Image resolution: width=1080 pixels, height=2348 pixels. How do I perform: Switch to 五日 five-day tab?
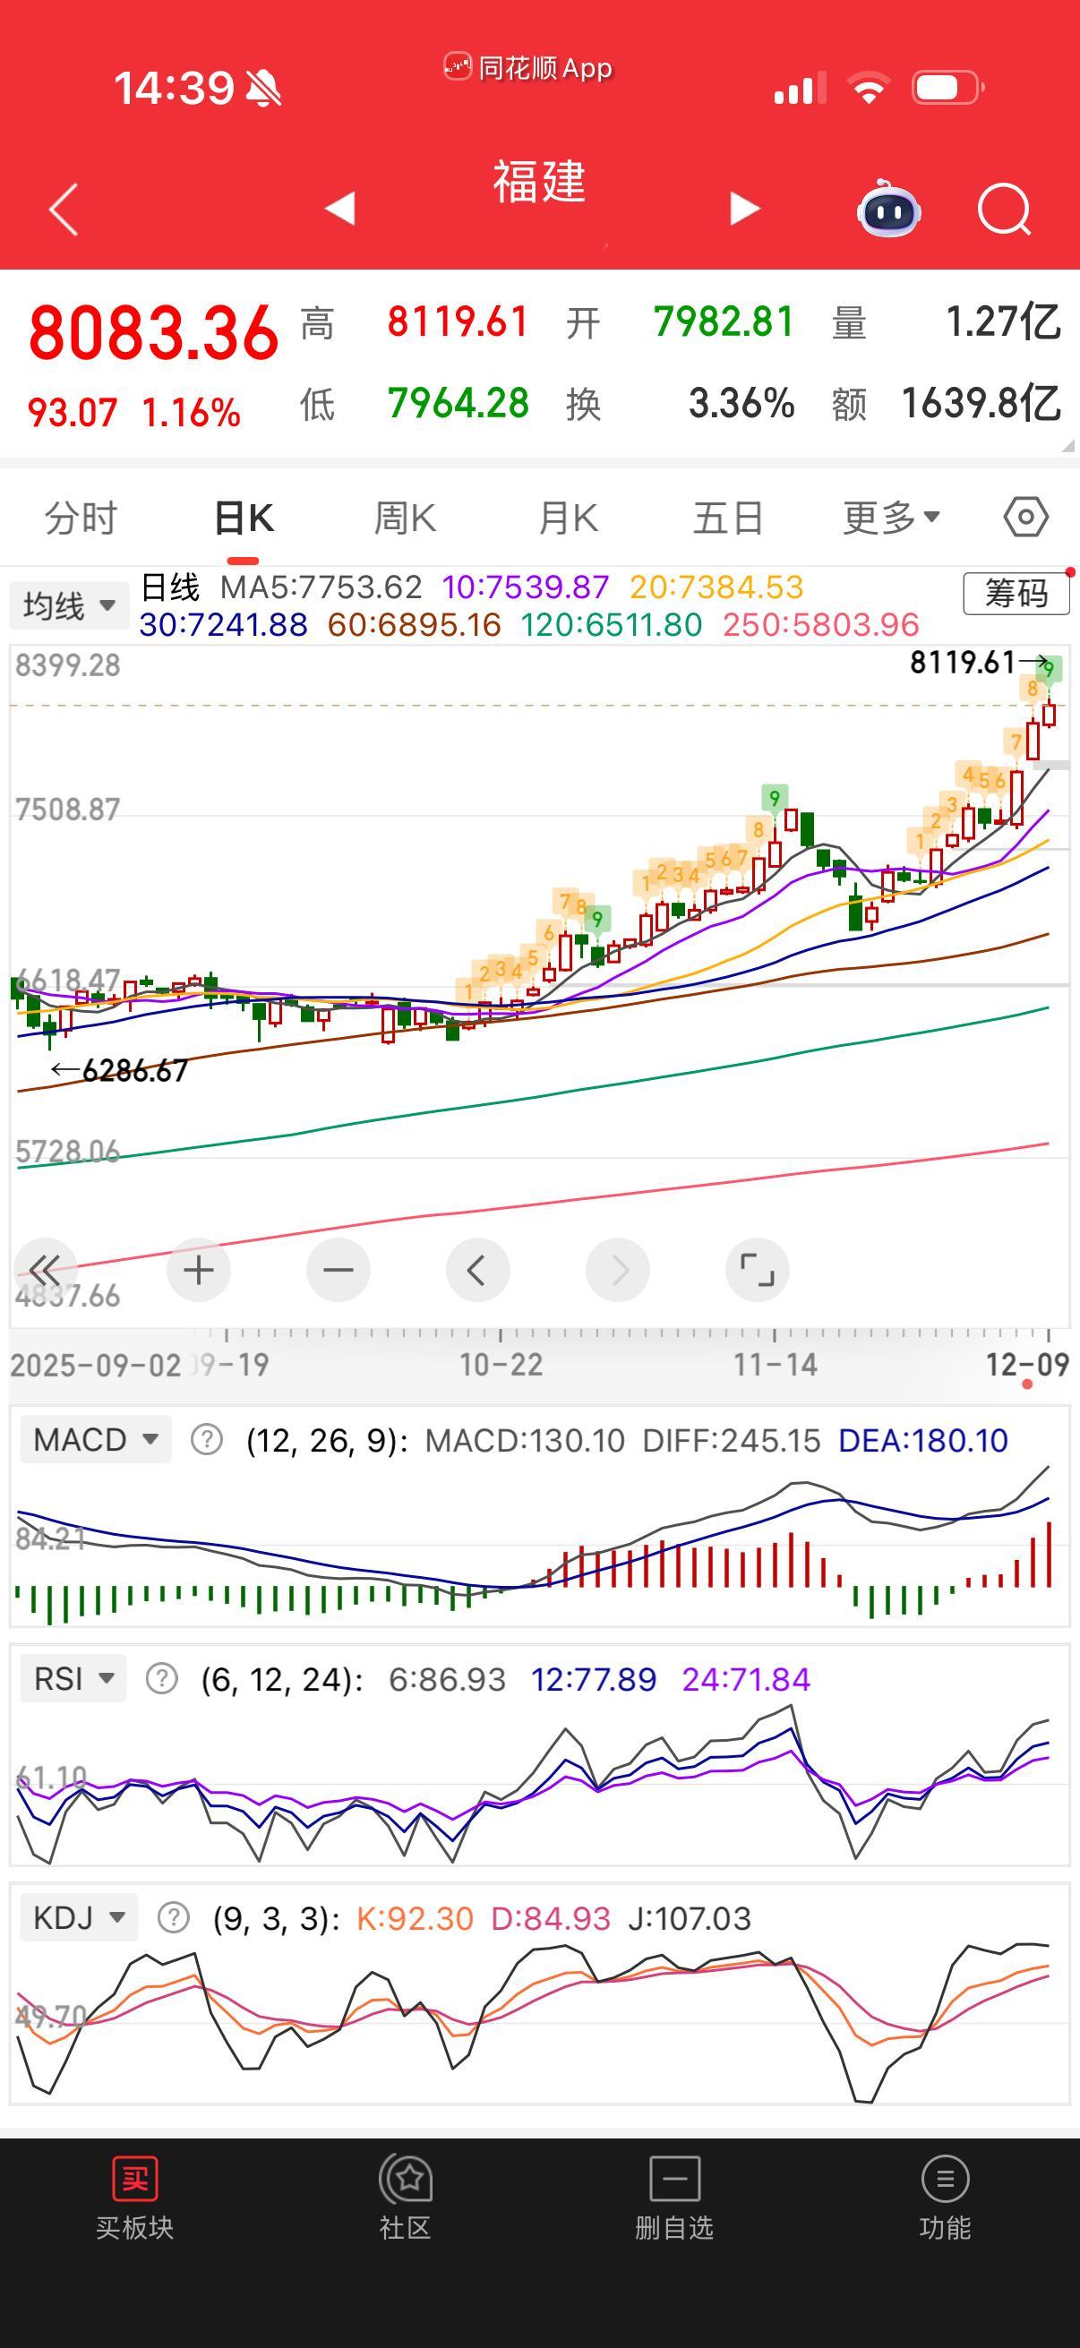click(x=728, y=518)
